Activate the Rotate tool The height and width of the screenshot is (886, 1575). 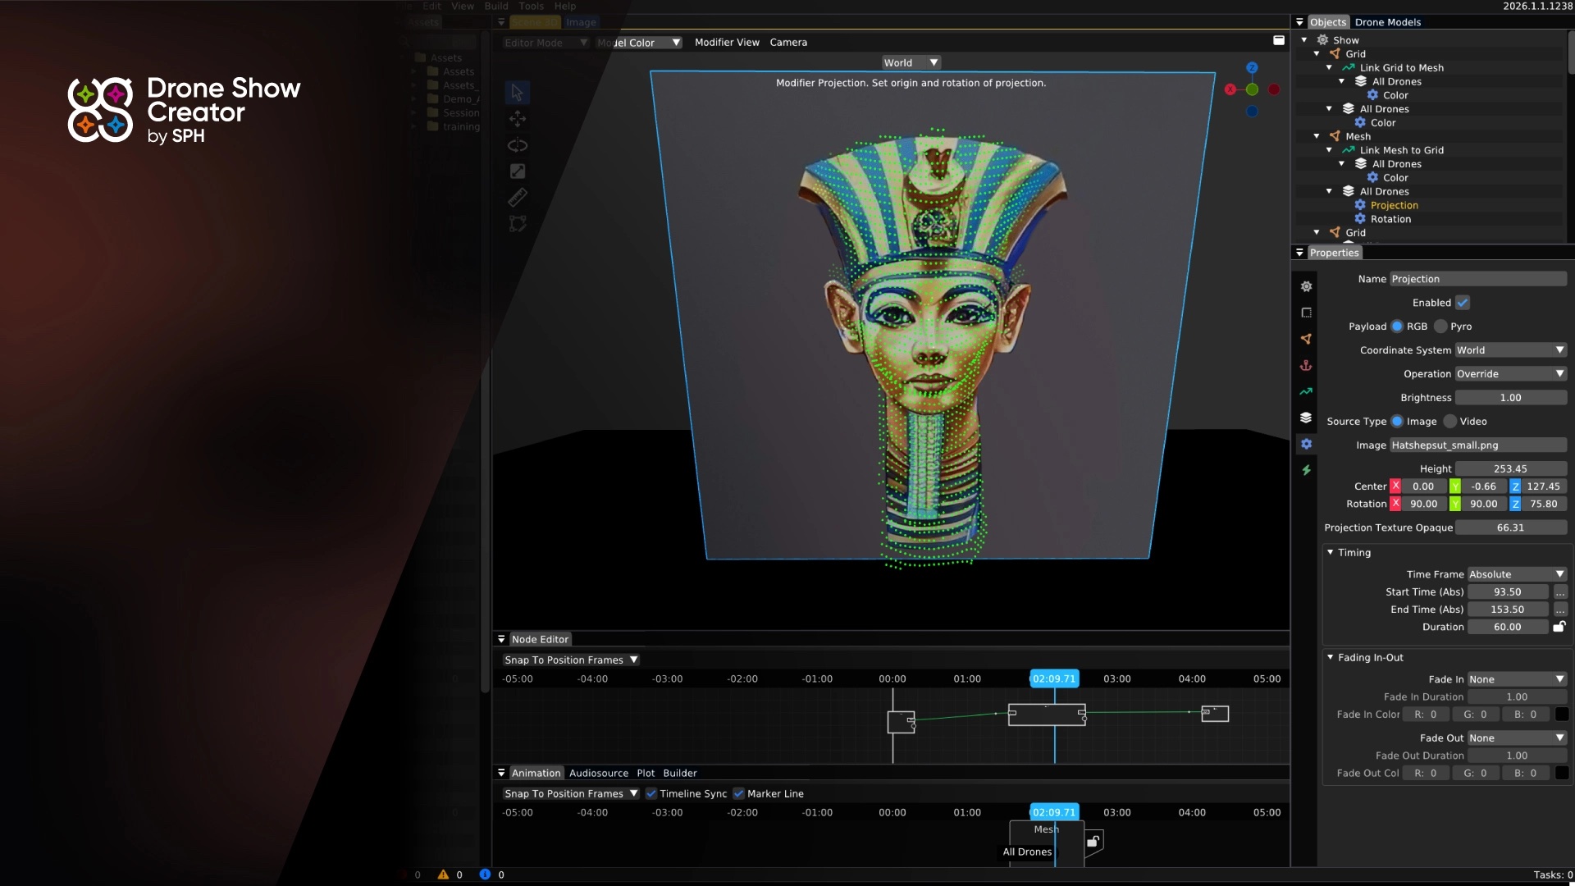518,145
